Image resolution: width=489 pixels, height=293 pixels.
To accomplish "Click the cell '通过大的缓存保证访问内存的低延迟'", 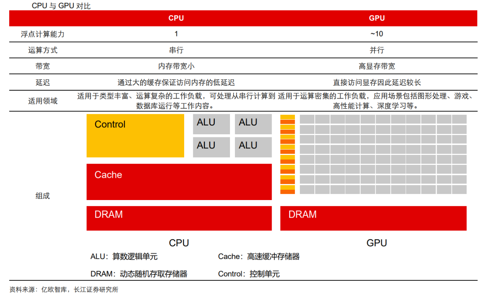I will [176, 83].
